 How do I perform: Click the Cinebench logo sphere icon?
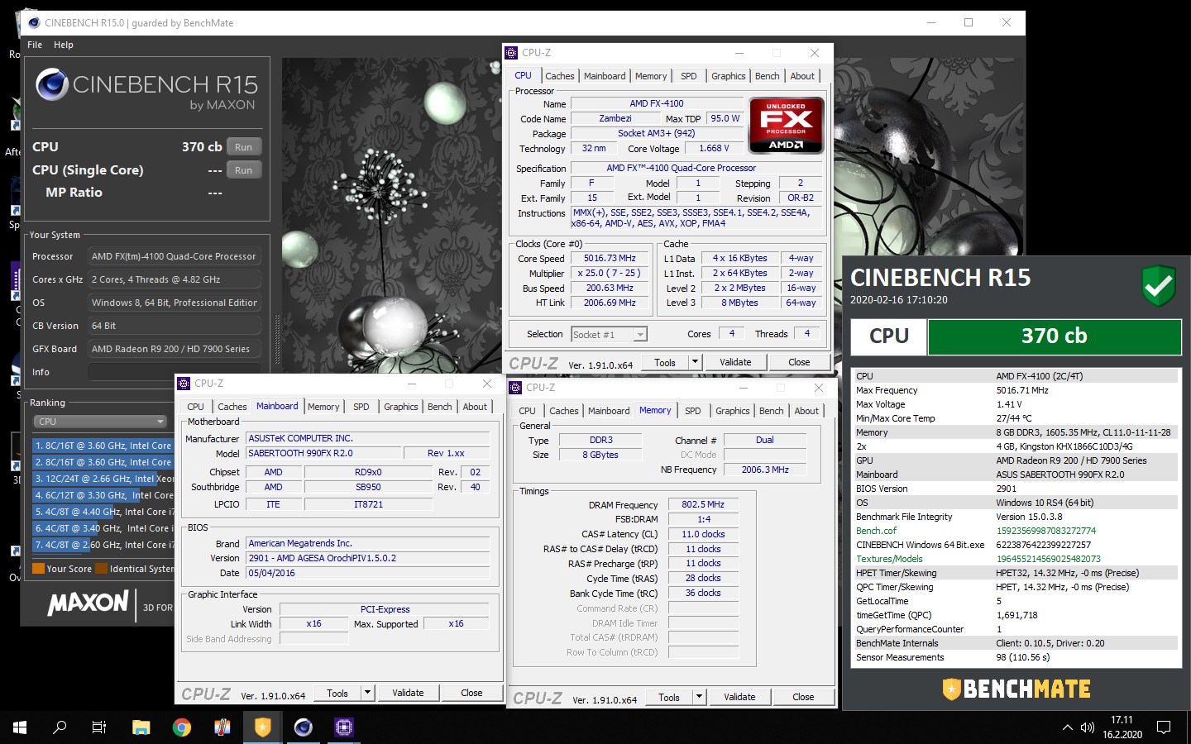click(x=51, y=84)
